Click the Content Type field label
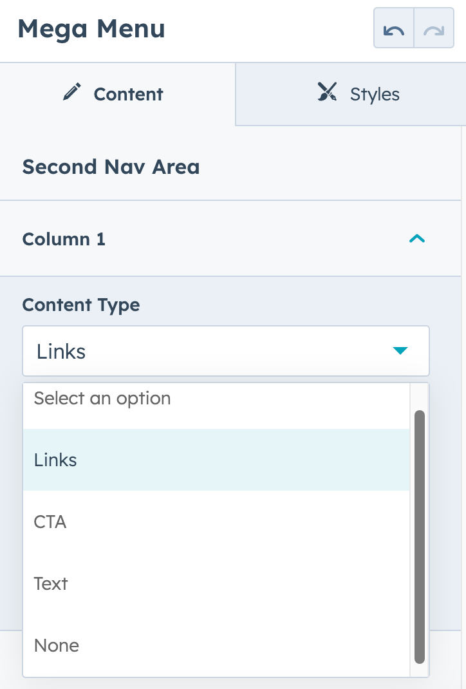The width and height of the screenshot is (466, 689). 81,305
